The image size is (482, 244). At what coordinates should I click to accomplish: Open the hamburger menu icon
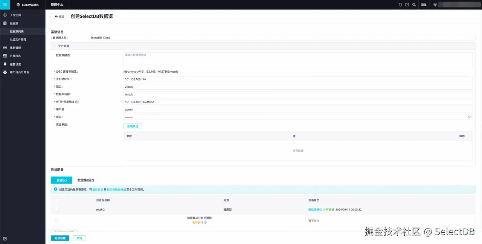click(5, 5)
